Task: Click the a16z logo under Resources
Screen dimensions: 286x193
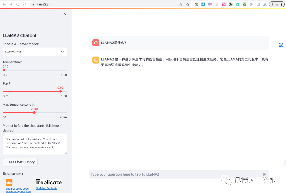Action: tap(9, 183)
